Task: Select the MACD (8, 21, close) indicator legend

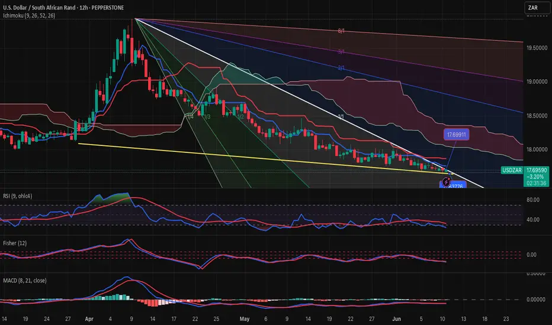Action: 25,280
